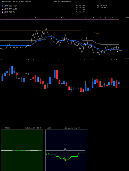Click the MACD '(12,26,9) 1.12, 1.12, 0' values
The image size is (129, 171).
32,128
